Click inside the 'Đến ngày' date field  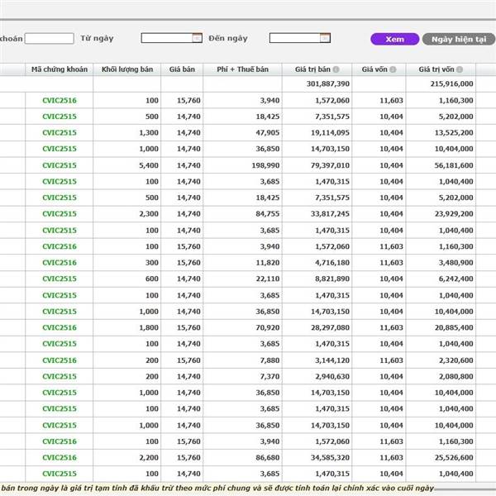click(x=294, y=38)
